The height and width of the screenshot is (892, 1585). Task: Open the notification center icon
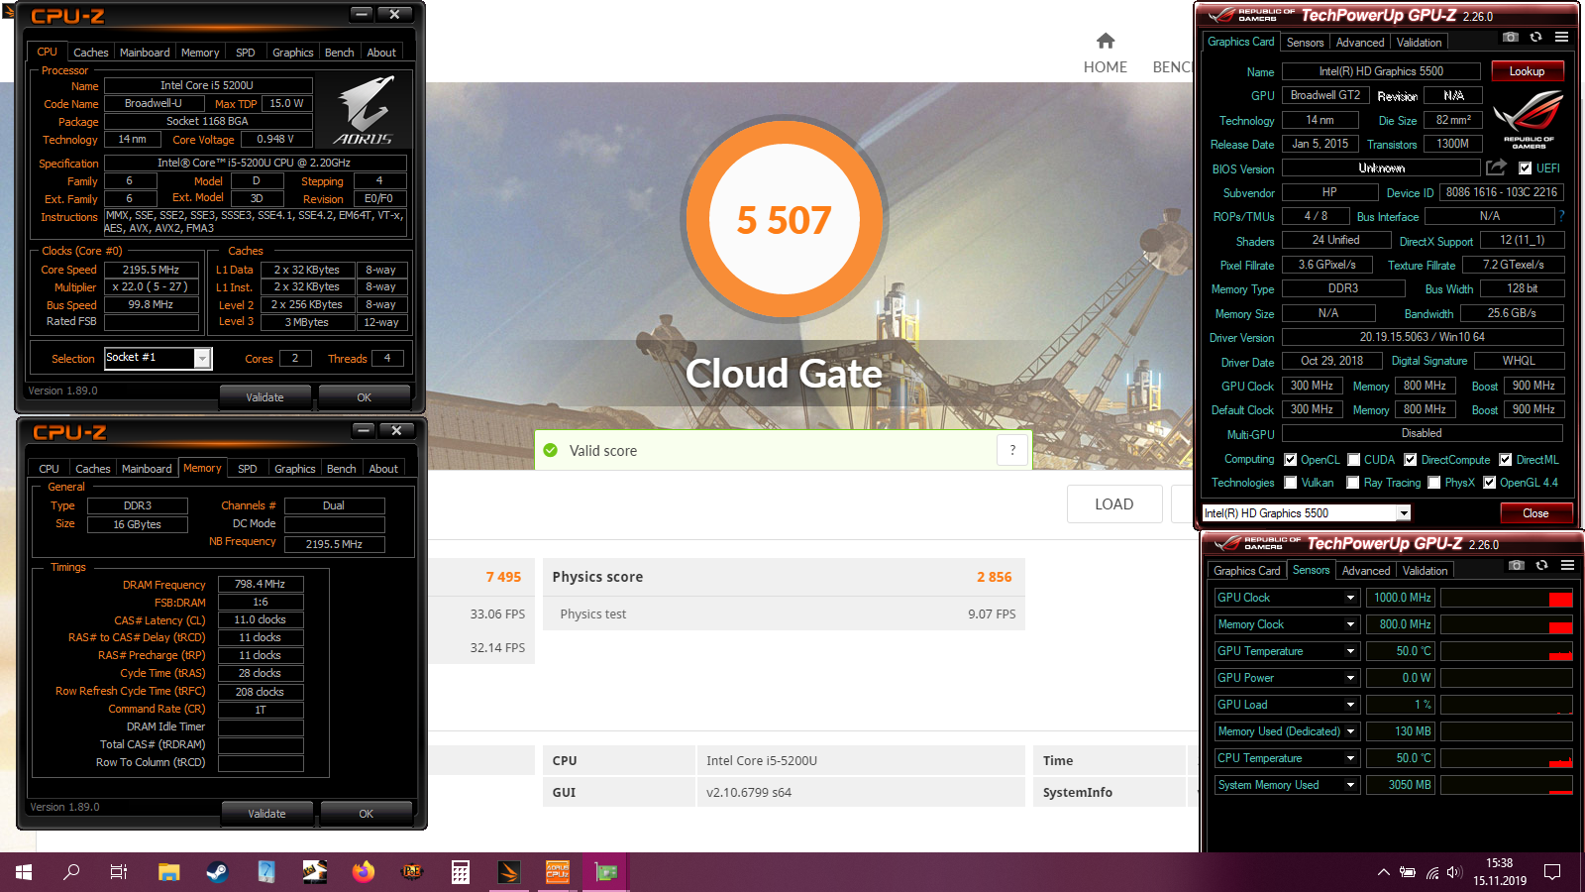1552,872
